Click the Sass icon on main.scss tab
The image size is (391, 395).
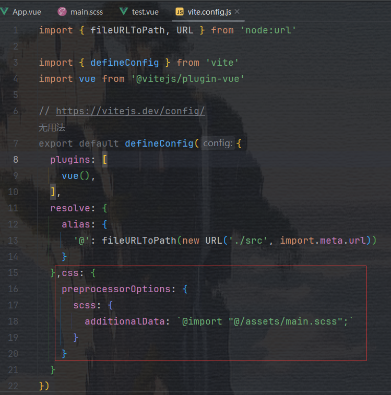point(63,11)
